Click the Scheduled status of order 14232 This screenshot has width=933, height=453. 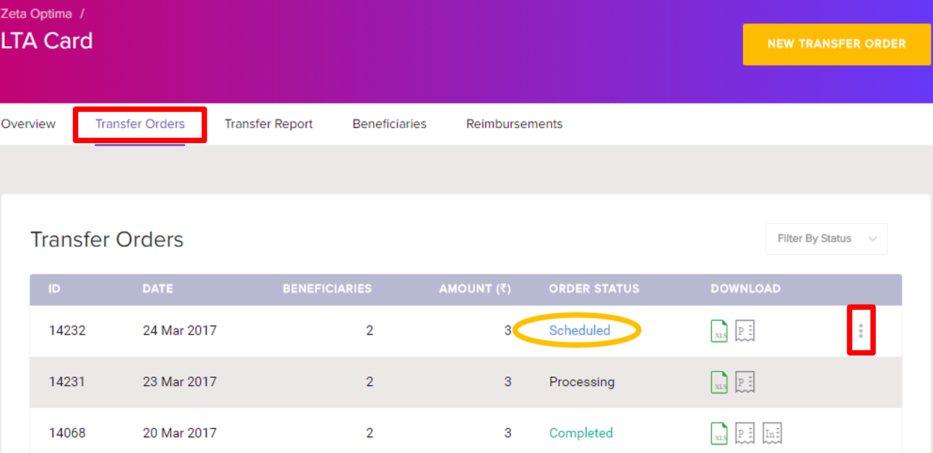[x=580, y=330]
